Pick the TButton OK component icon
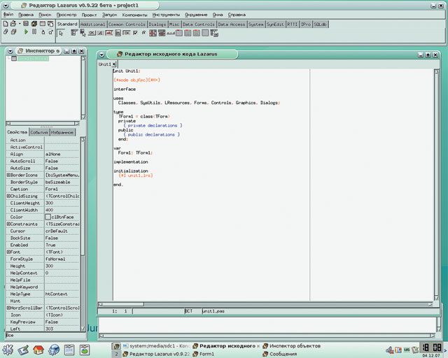448x358 pixels. pyautogui.click(x=92, y=33)
